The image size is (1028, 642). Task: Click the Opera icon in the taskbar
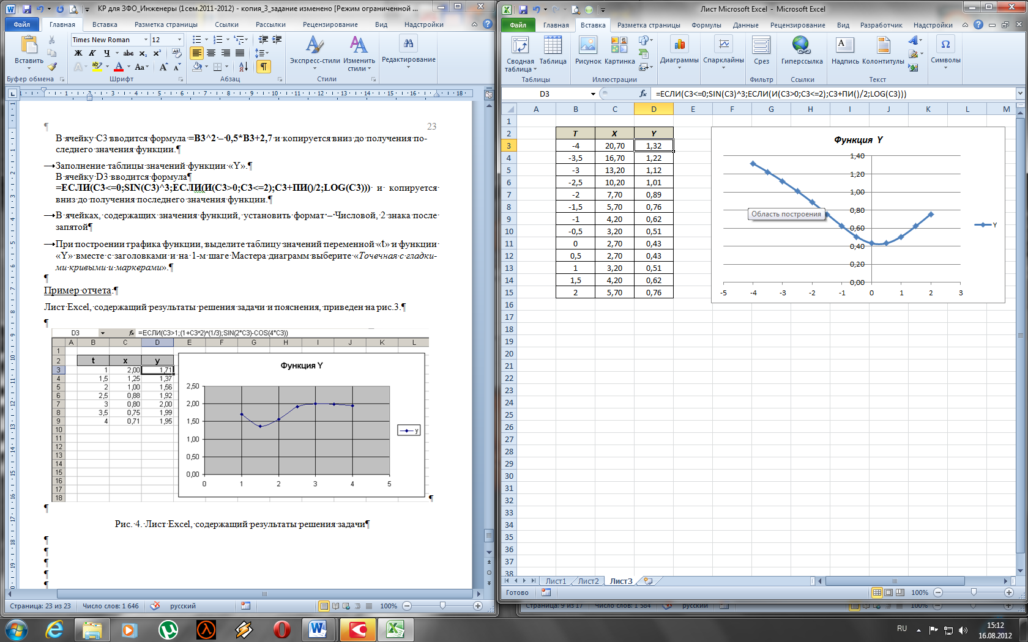point(281,629)
